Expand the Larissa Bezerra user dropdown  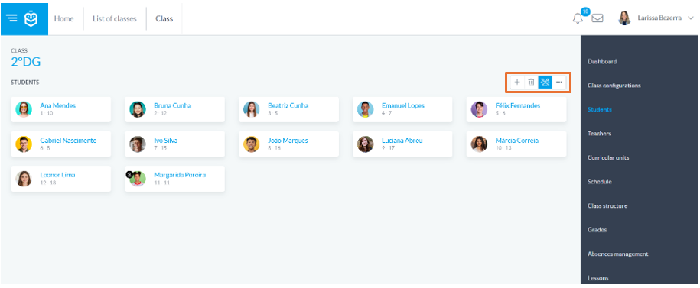coord(691,18)
